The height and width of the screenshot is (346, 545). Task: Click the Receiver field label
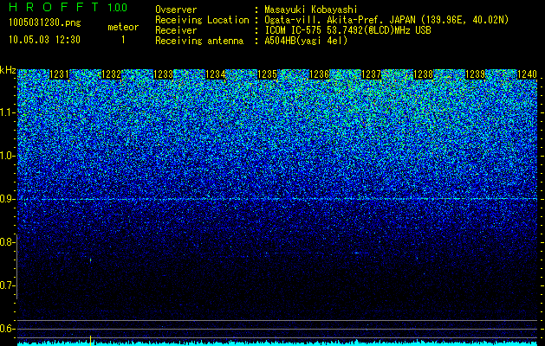point(176,30)
